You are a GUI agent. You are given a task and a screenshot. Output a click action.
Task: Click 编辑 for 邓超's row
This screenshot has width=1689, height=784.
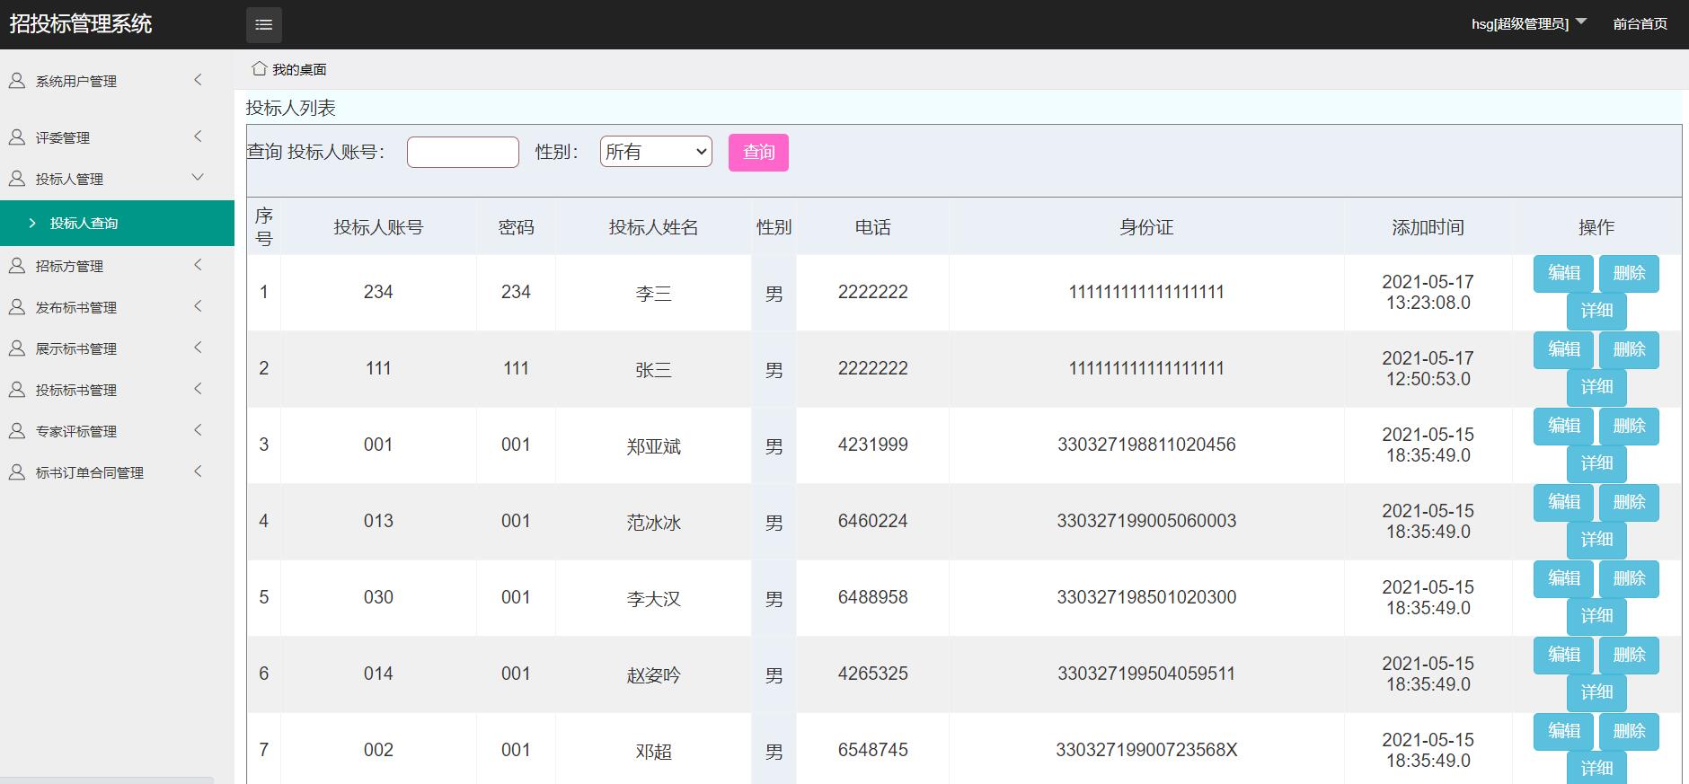click(1563, 731)
